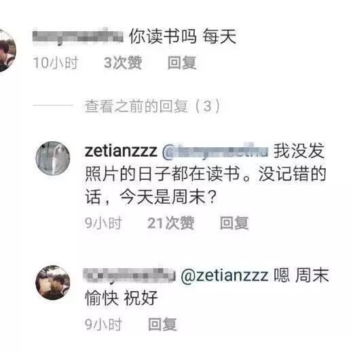The height and width of the screenshot is (353, 353).
Task: Open the zetianzzz username link
Action: click(121, 151)
